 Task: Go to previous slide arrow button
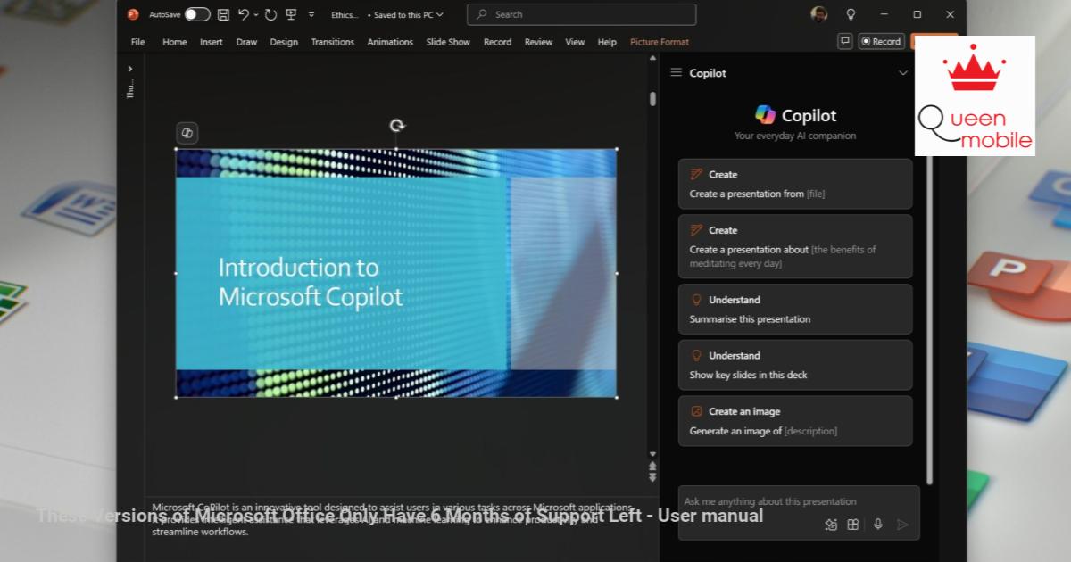652,467
